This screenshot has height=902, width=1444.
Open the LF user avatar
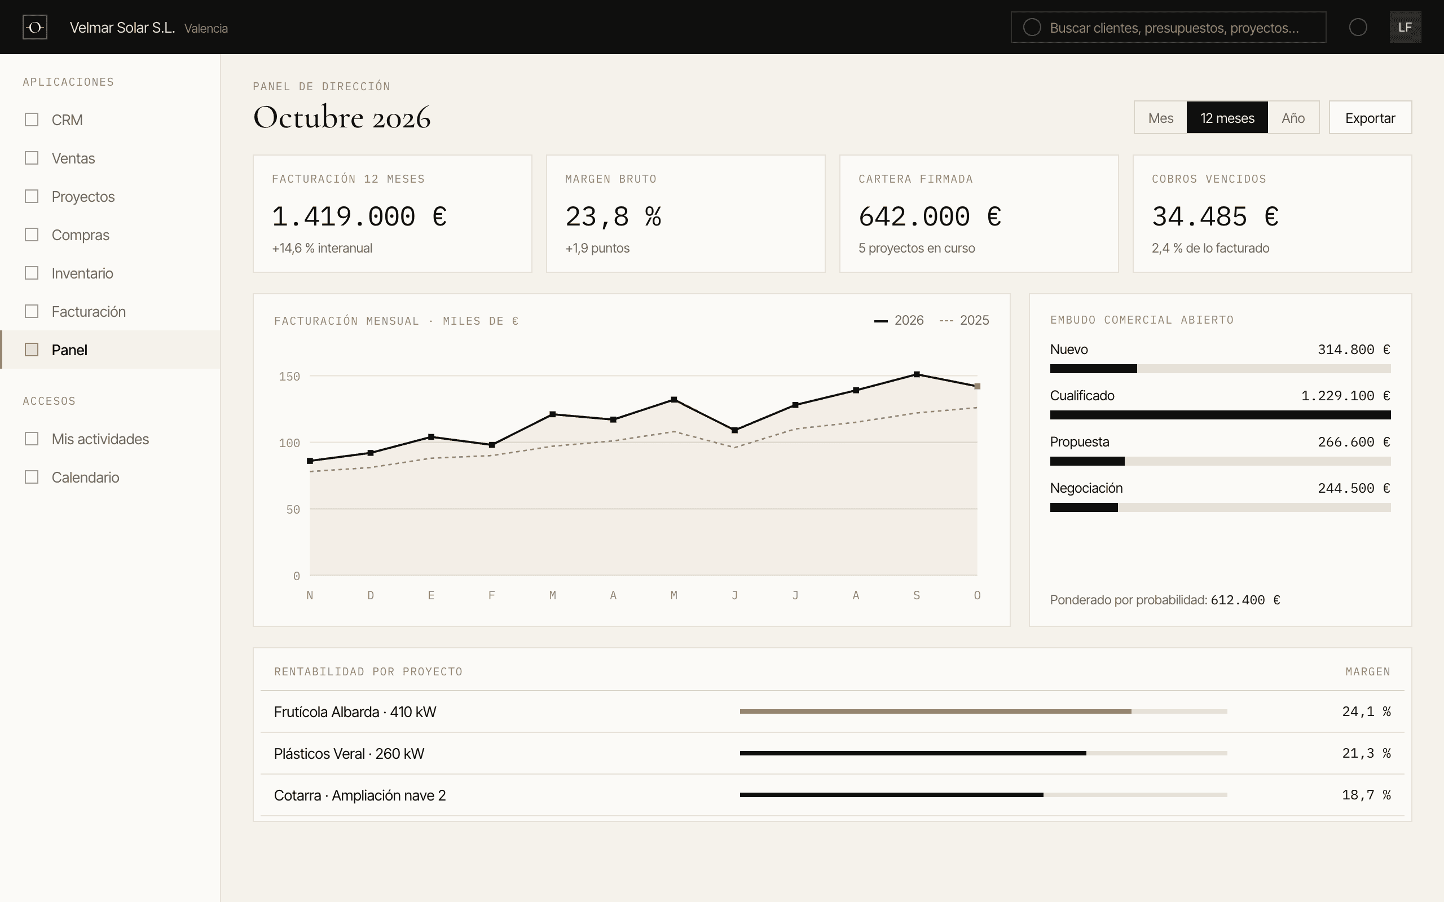1405,28
